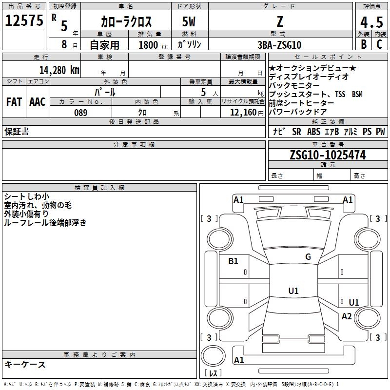This screenshot has height=390, width=390.
Task: Select the car name カローラクロス
Action: [126, 22]
